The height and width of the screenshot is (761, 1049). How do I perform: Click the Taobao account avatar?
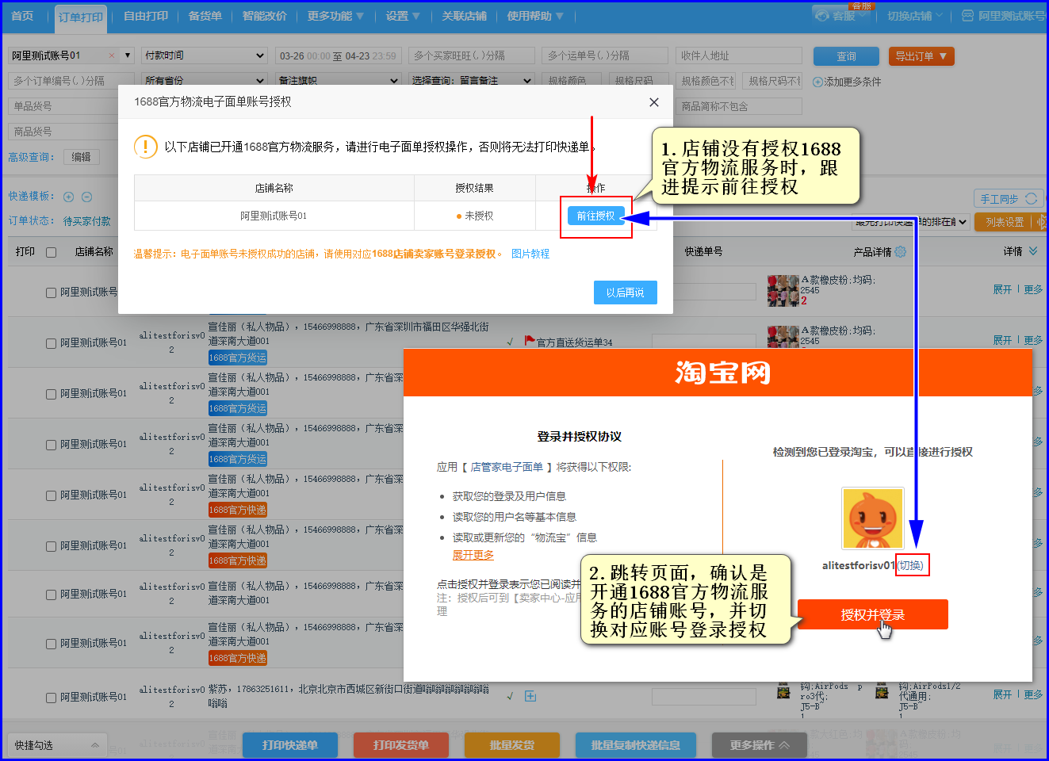tap(872, 519)
